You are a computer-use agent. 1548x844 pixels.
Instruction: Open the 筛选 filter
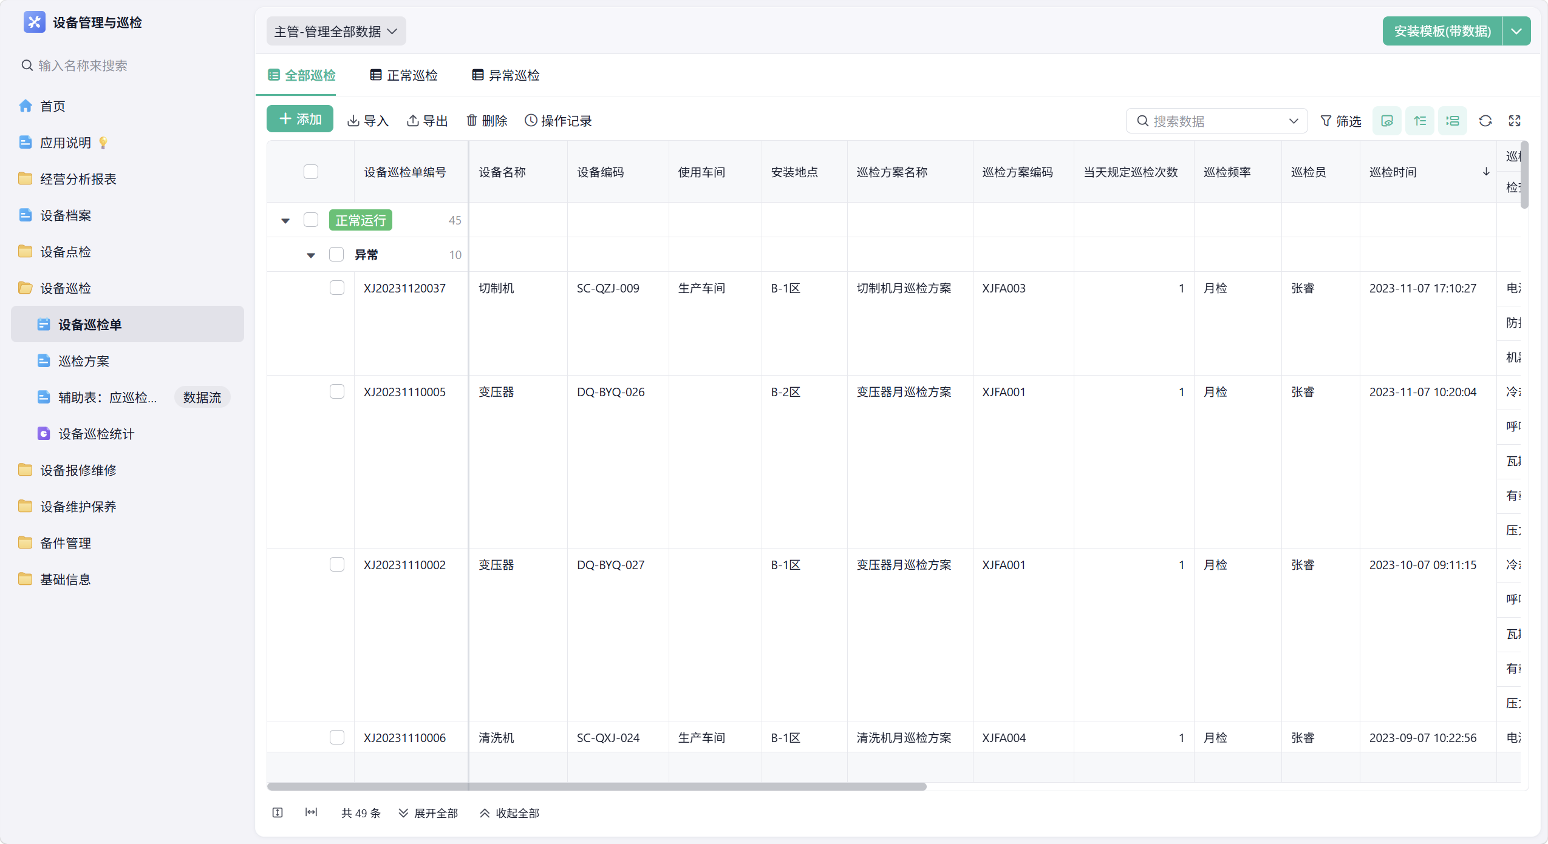click(1341, 121)
